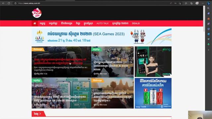212x119 pixels.
Task: Click the Cambodia 2023 games emblem
Action: click(x=40, y=36)
